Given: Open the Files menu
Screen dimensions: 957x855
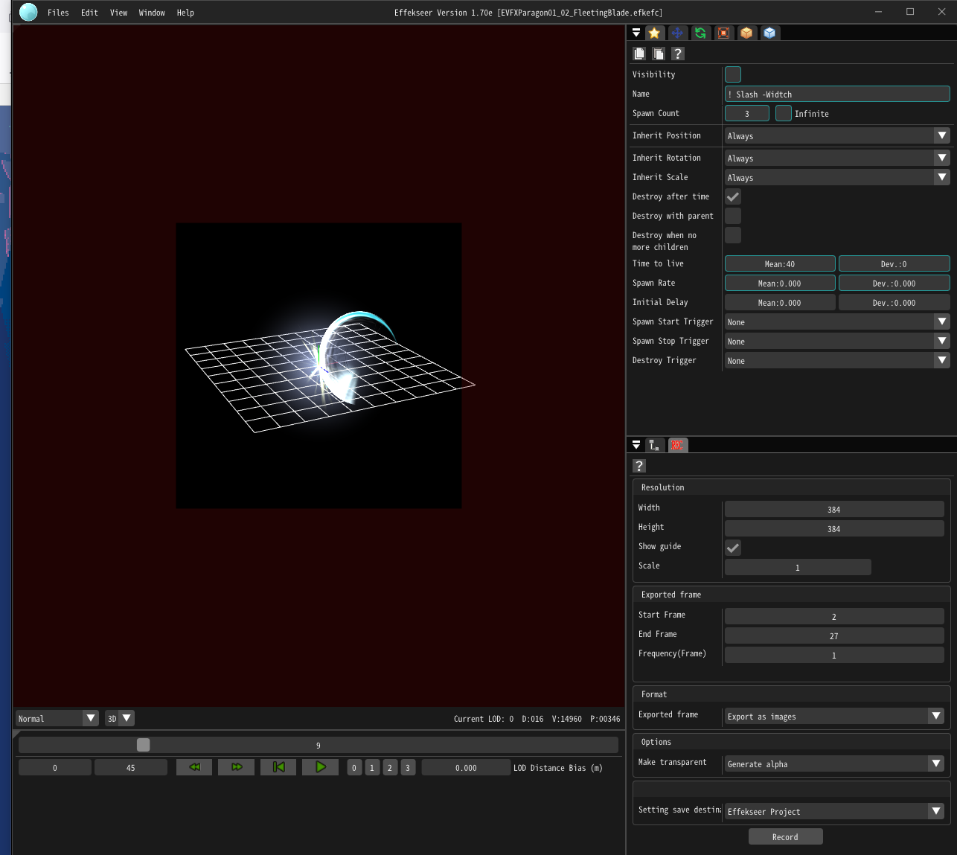Looking at the screenshot, I should [x=58, y=13].
